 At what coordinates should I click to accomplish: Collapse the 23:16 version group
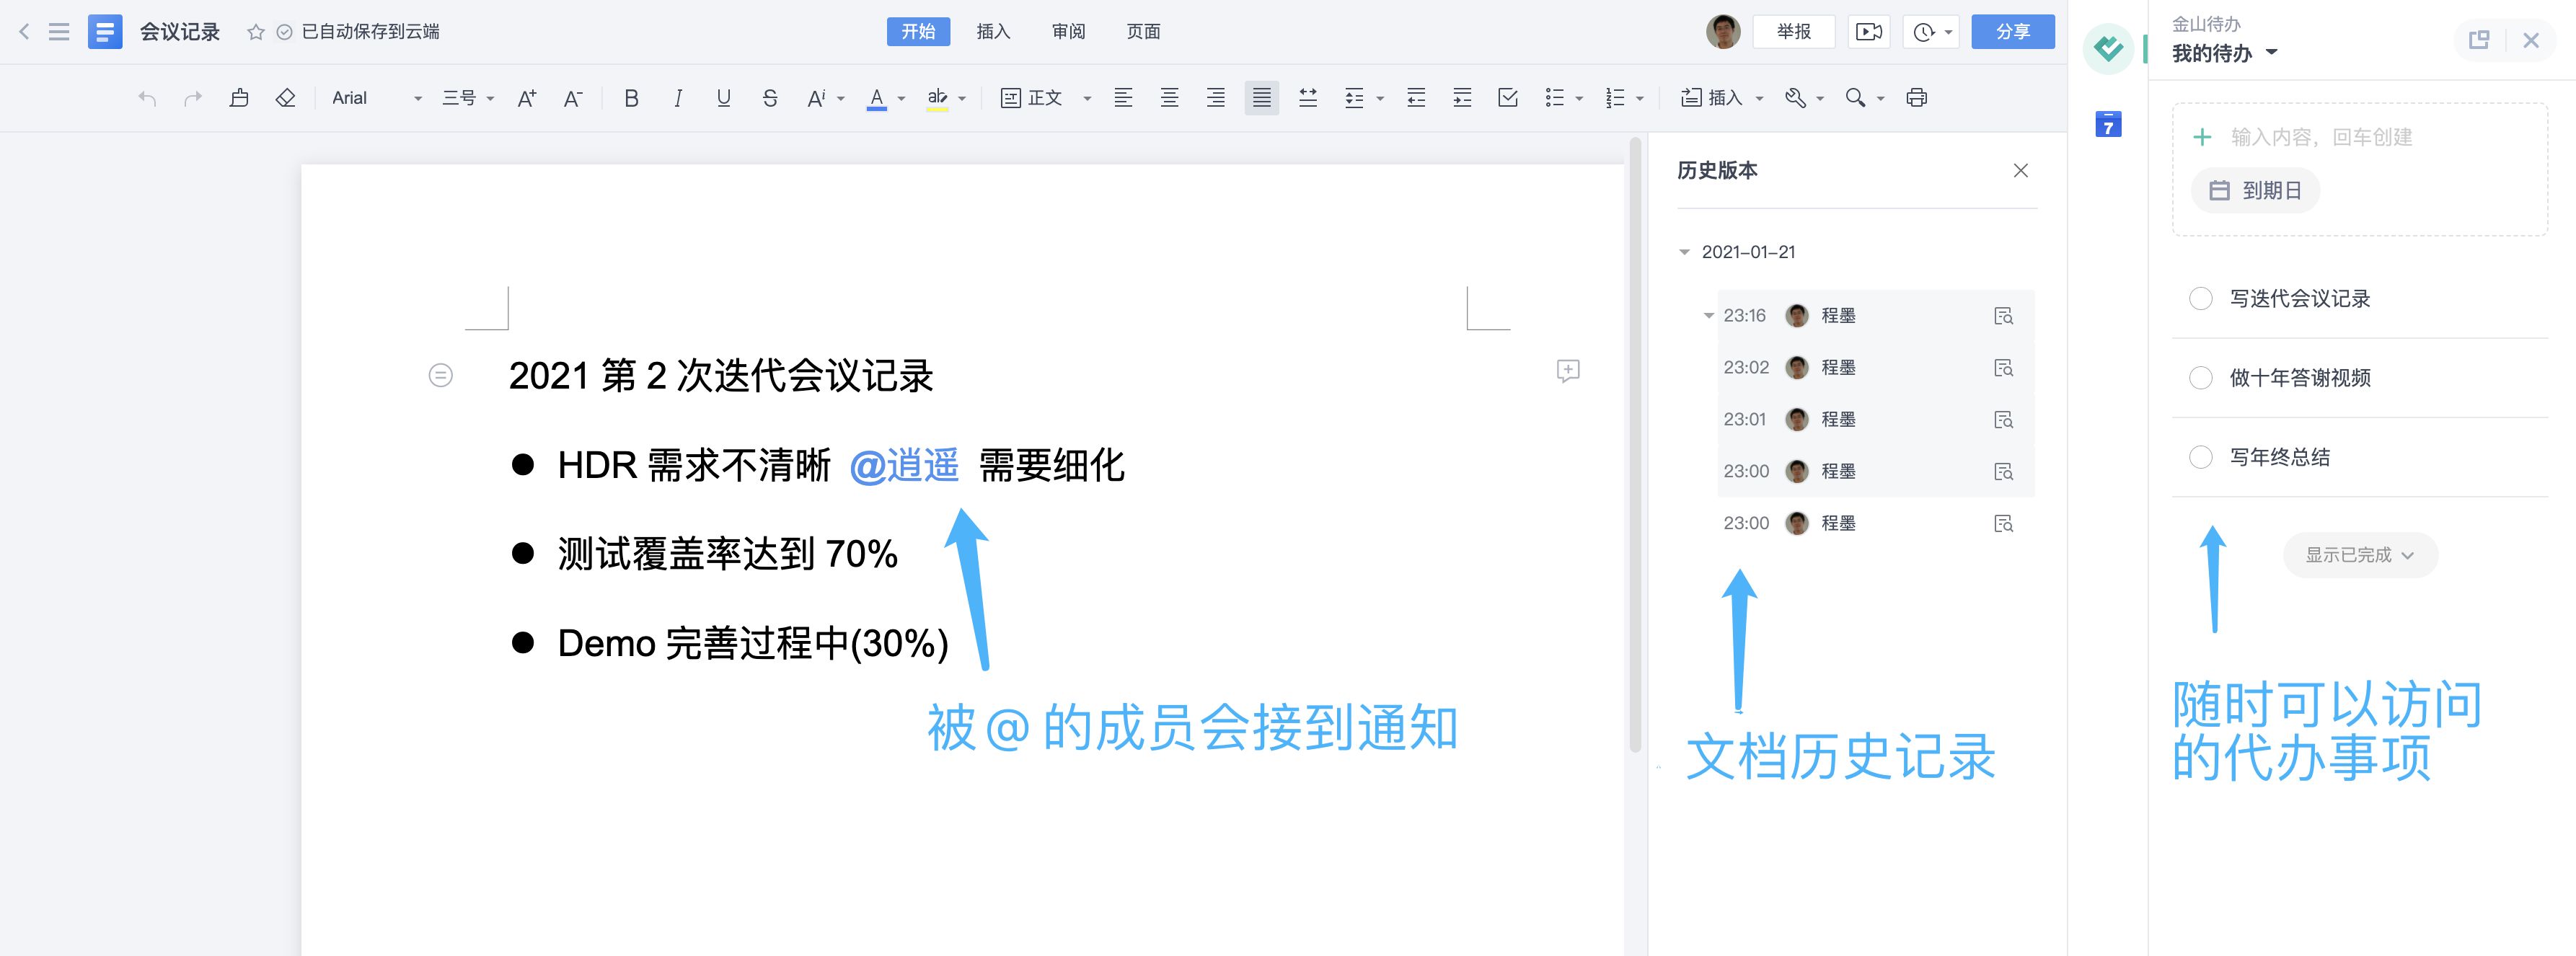(x=1709, y=316)
